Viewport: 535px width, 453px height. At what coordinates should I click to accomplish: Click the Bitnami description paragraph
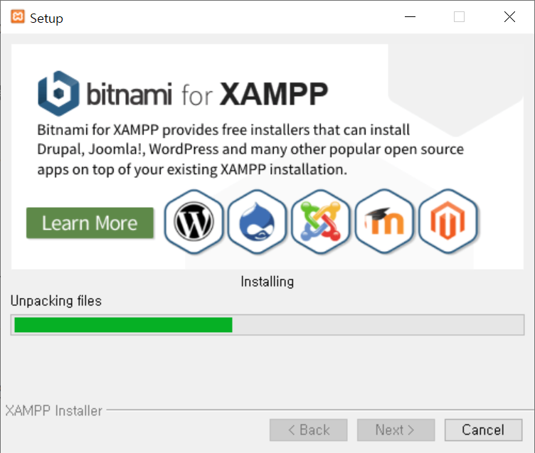click(250, 150)
